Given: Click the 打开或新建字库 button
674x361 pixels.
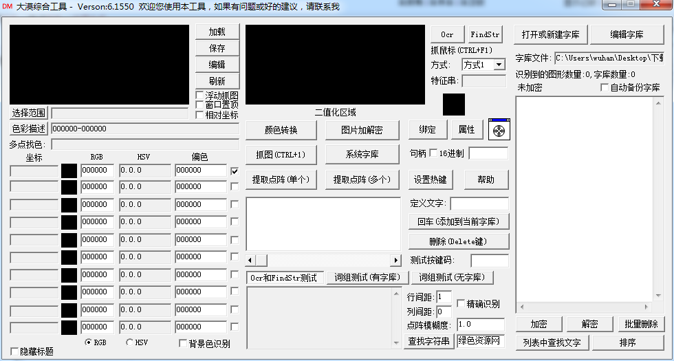Looking at the screenshot, I should pyautogui.click(x=550, y=34).
